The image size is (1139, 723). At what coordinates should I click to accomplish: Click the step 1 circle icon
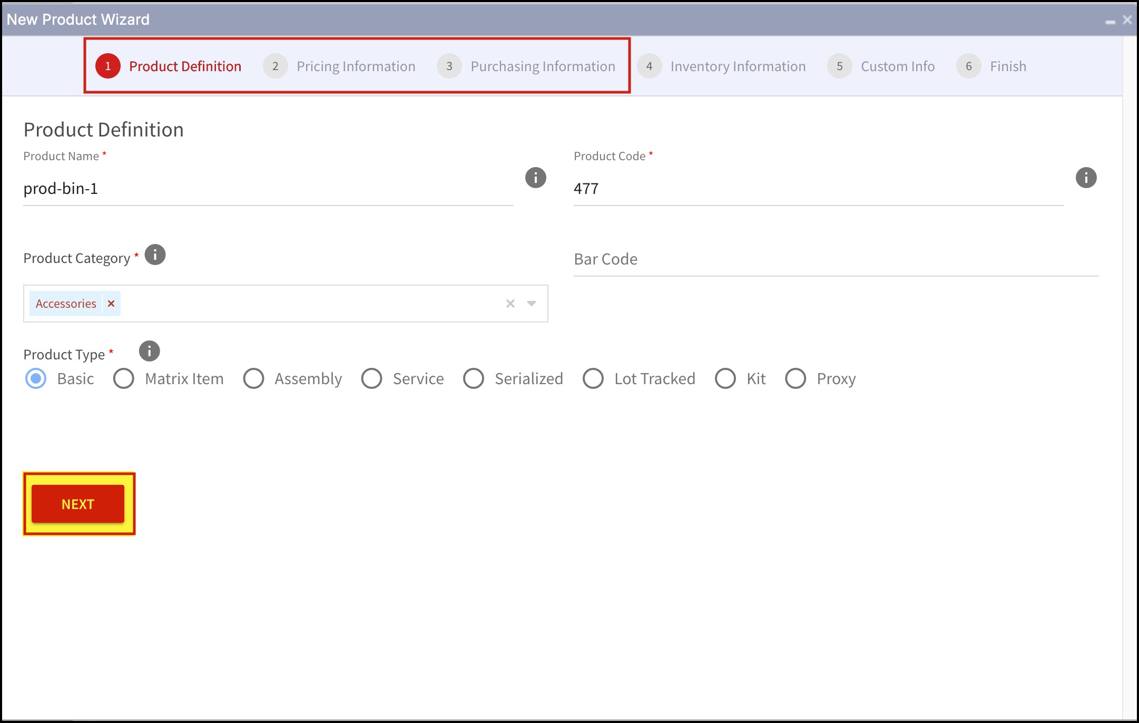[108, 66]
